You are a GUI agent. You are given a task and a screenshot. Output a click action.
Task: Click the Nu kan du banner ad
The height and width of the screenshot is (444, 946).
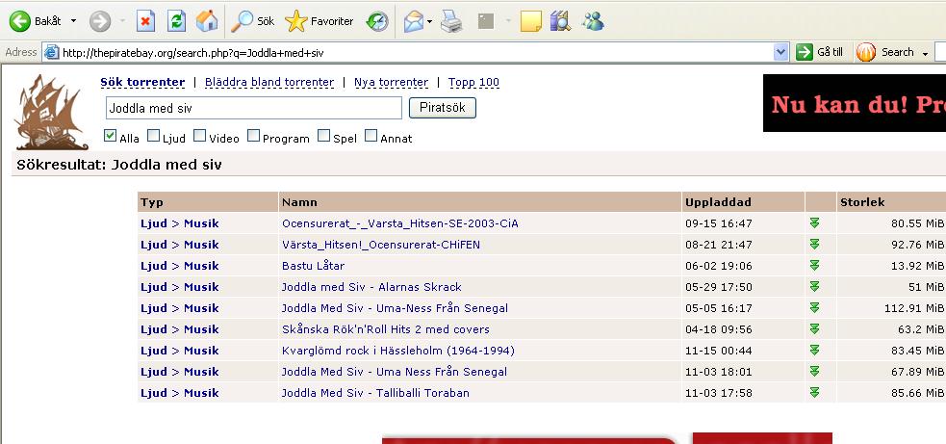855,103
